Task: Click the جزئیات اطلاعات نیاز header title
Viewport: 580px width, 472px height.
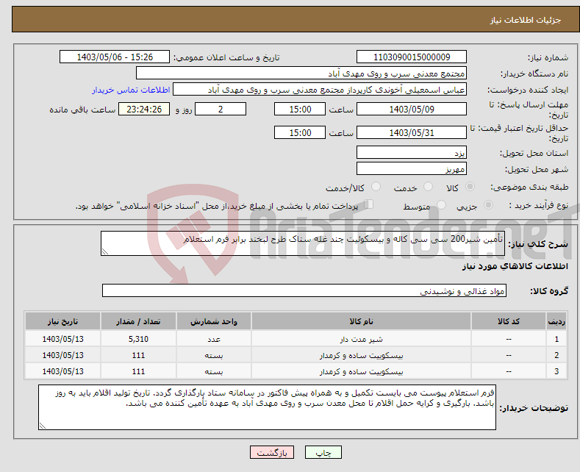Action: (526, 20)
